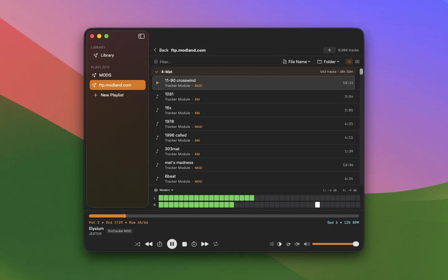The image size is (448, 280).
Task: Toggle the sidebar visibility
Action: [x=142, y=36]
